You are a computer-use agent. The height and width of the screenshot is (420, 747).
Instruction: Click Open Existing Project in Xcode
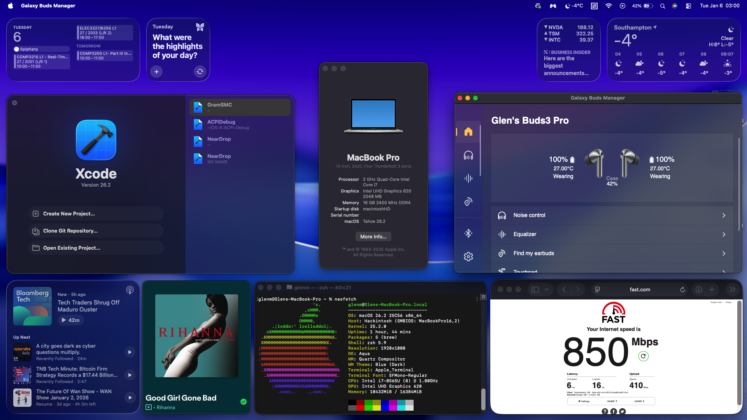pyautogui.click(x=96, y=248)
